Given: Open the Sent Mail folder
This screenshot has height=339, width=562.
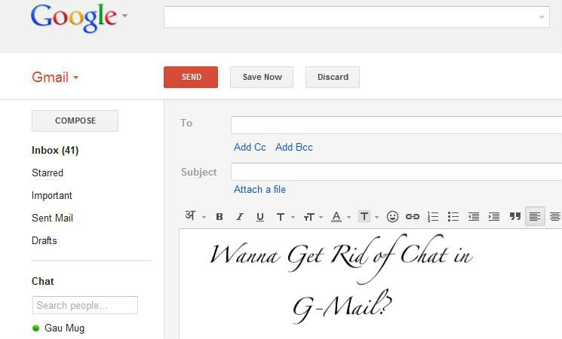Looking at the screenshot, I should [52, 218].
